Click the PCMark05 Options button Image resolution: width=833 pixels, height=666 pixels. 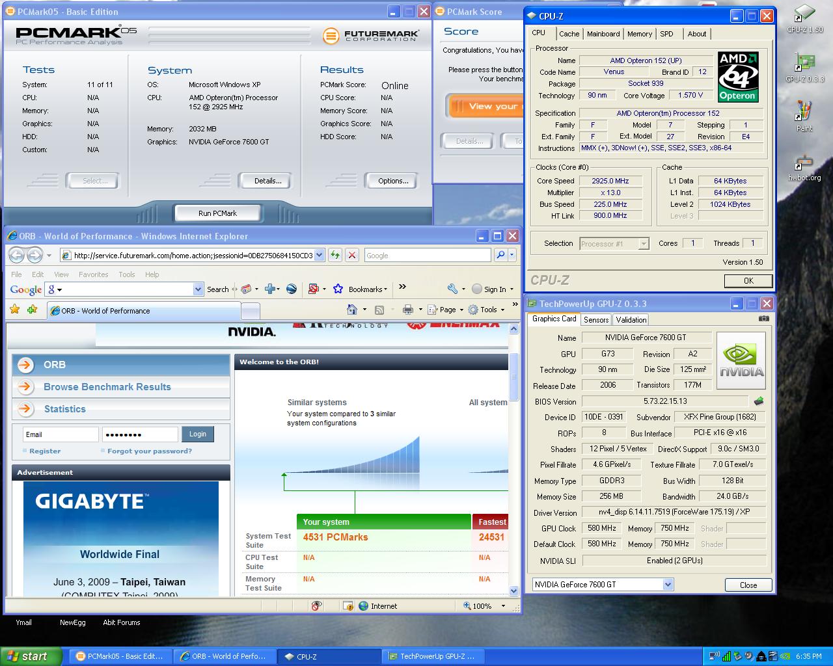point(393,181)
